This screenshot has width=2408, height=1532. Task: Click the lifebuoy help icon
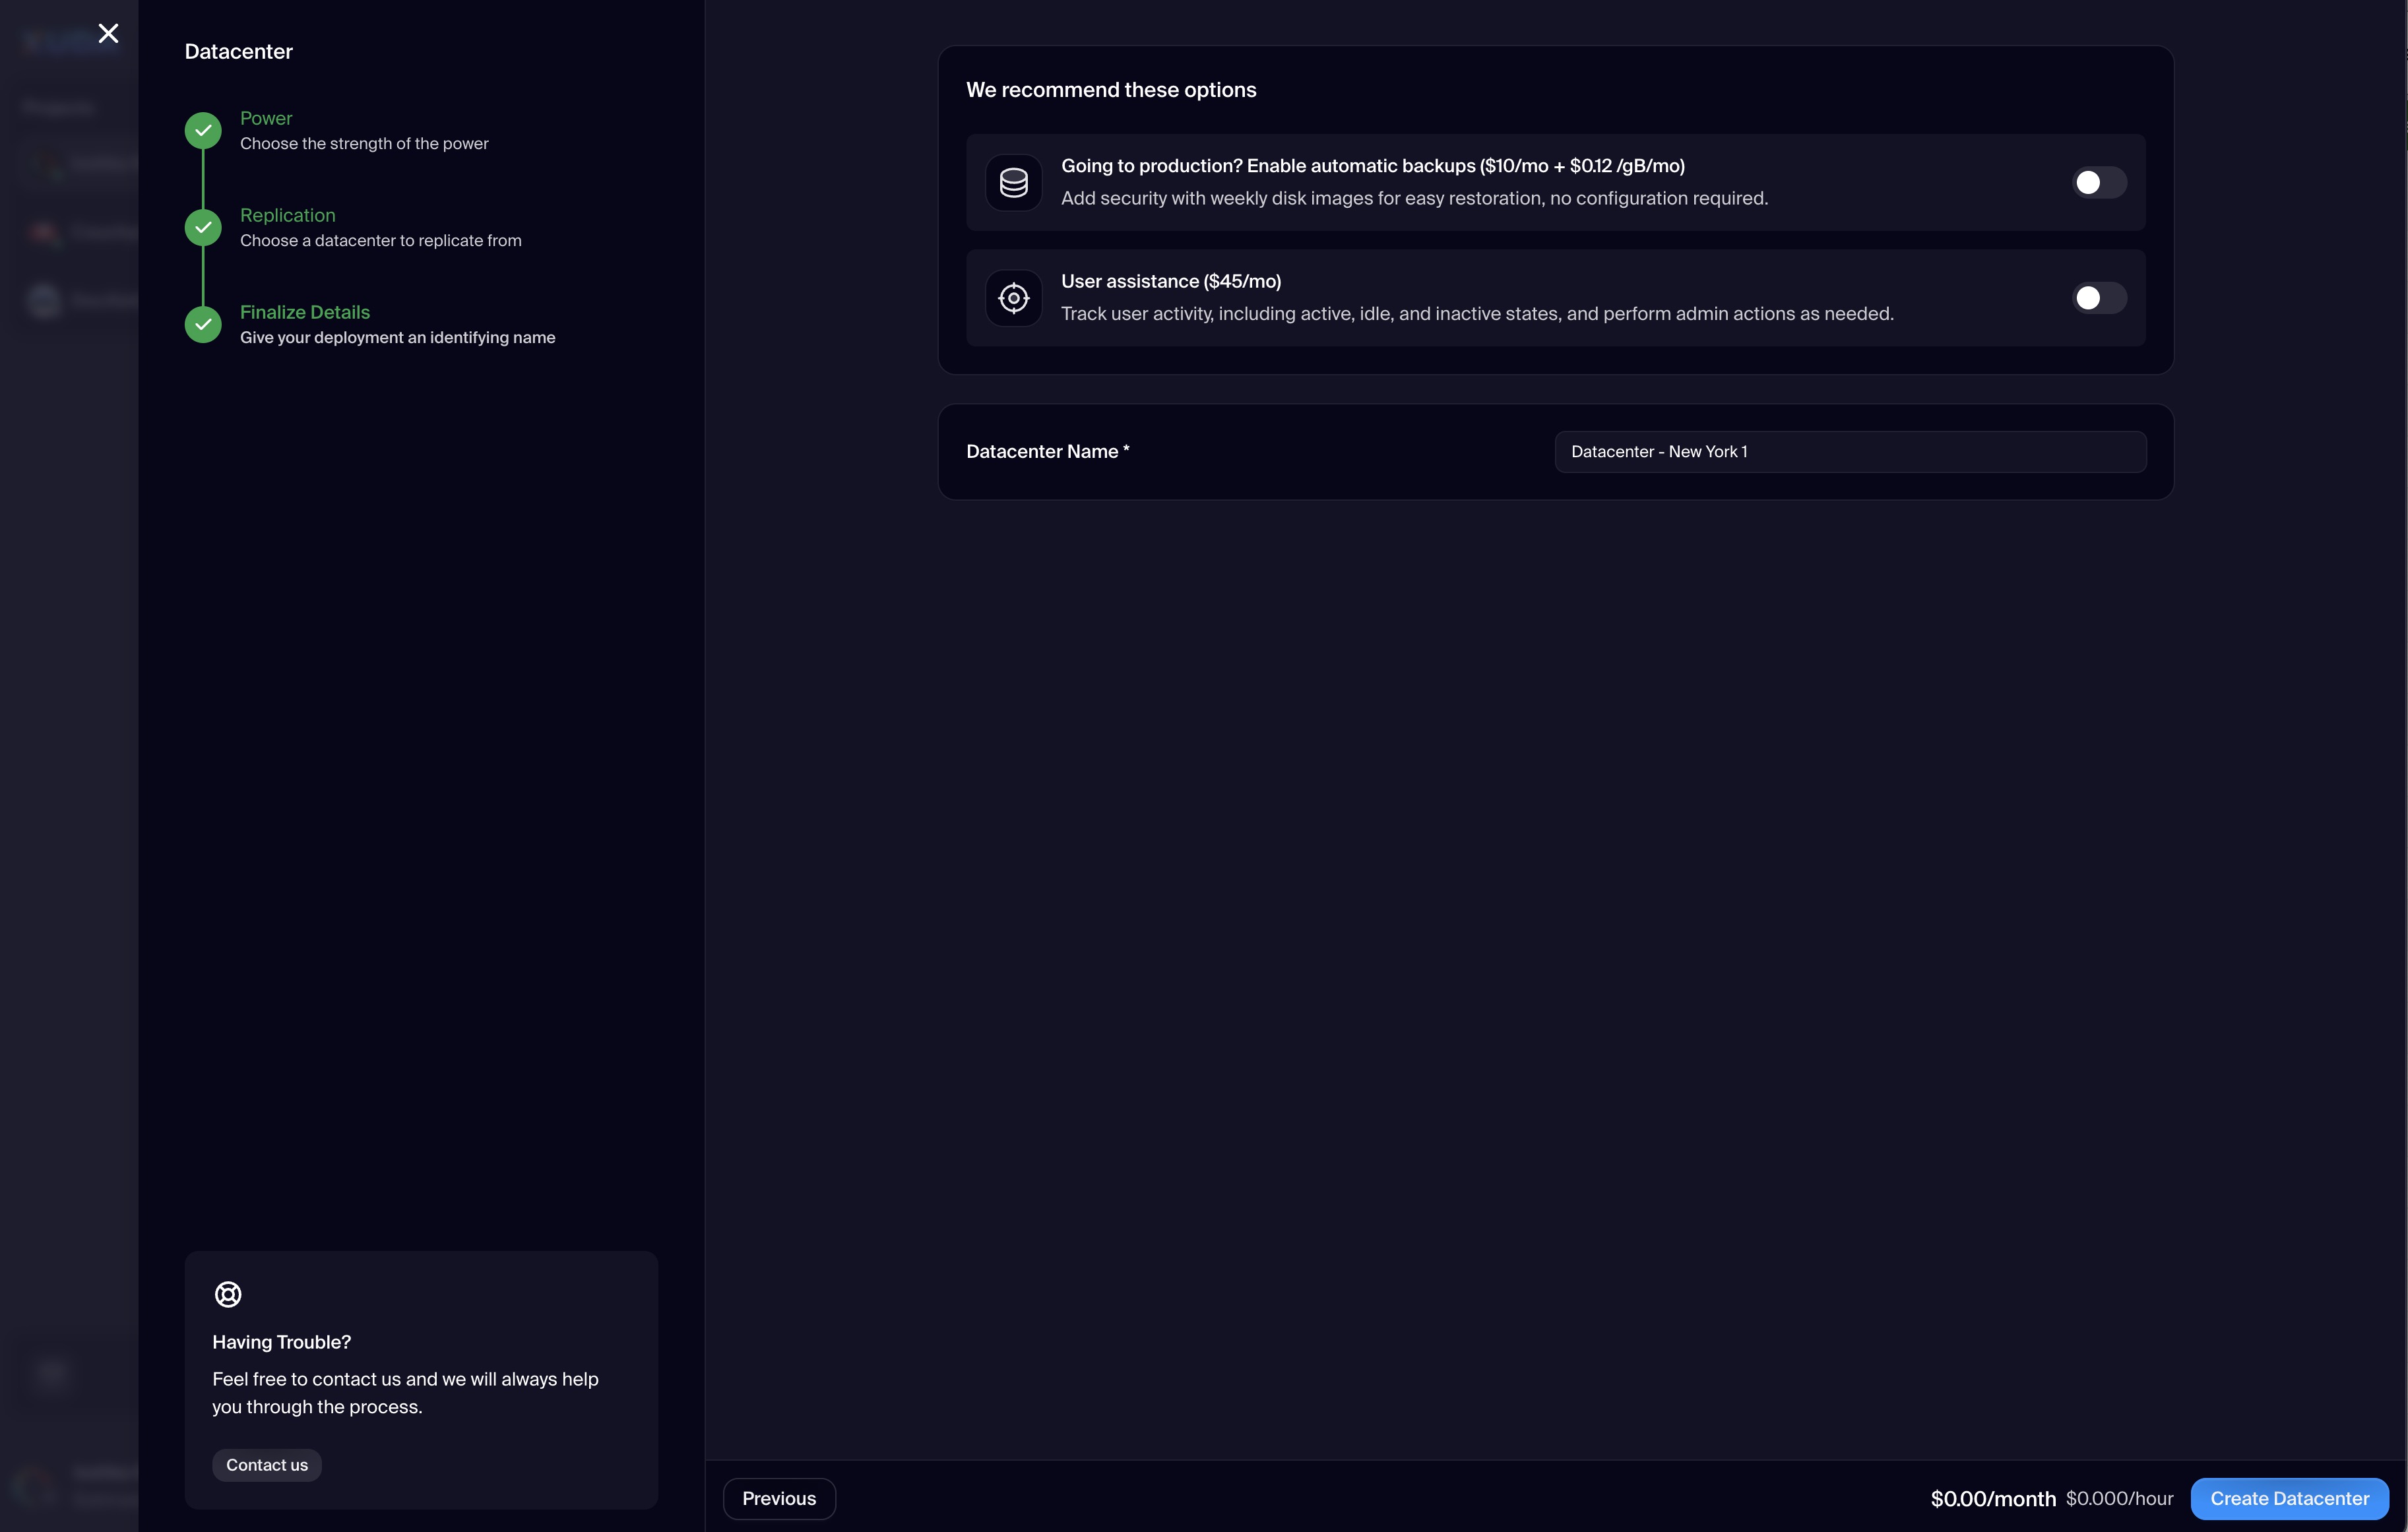point(228,1294)
